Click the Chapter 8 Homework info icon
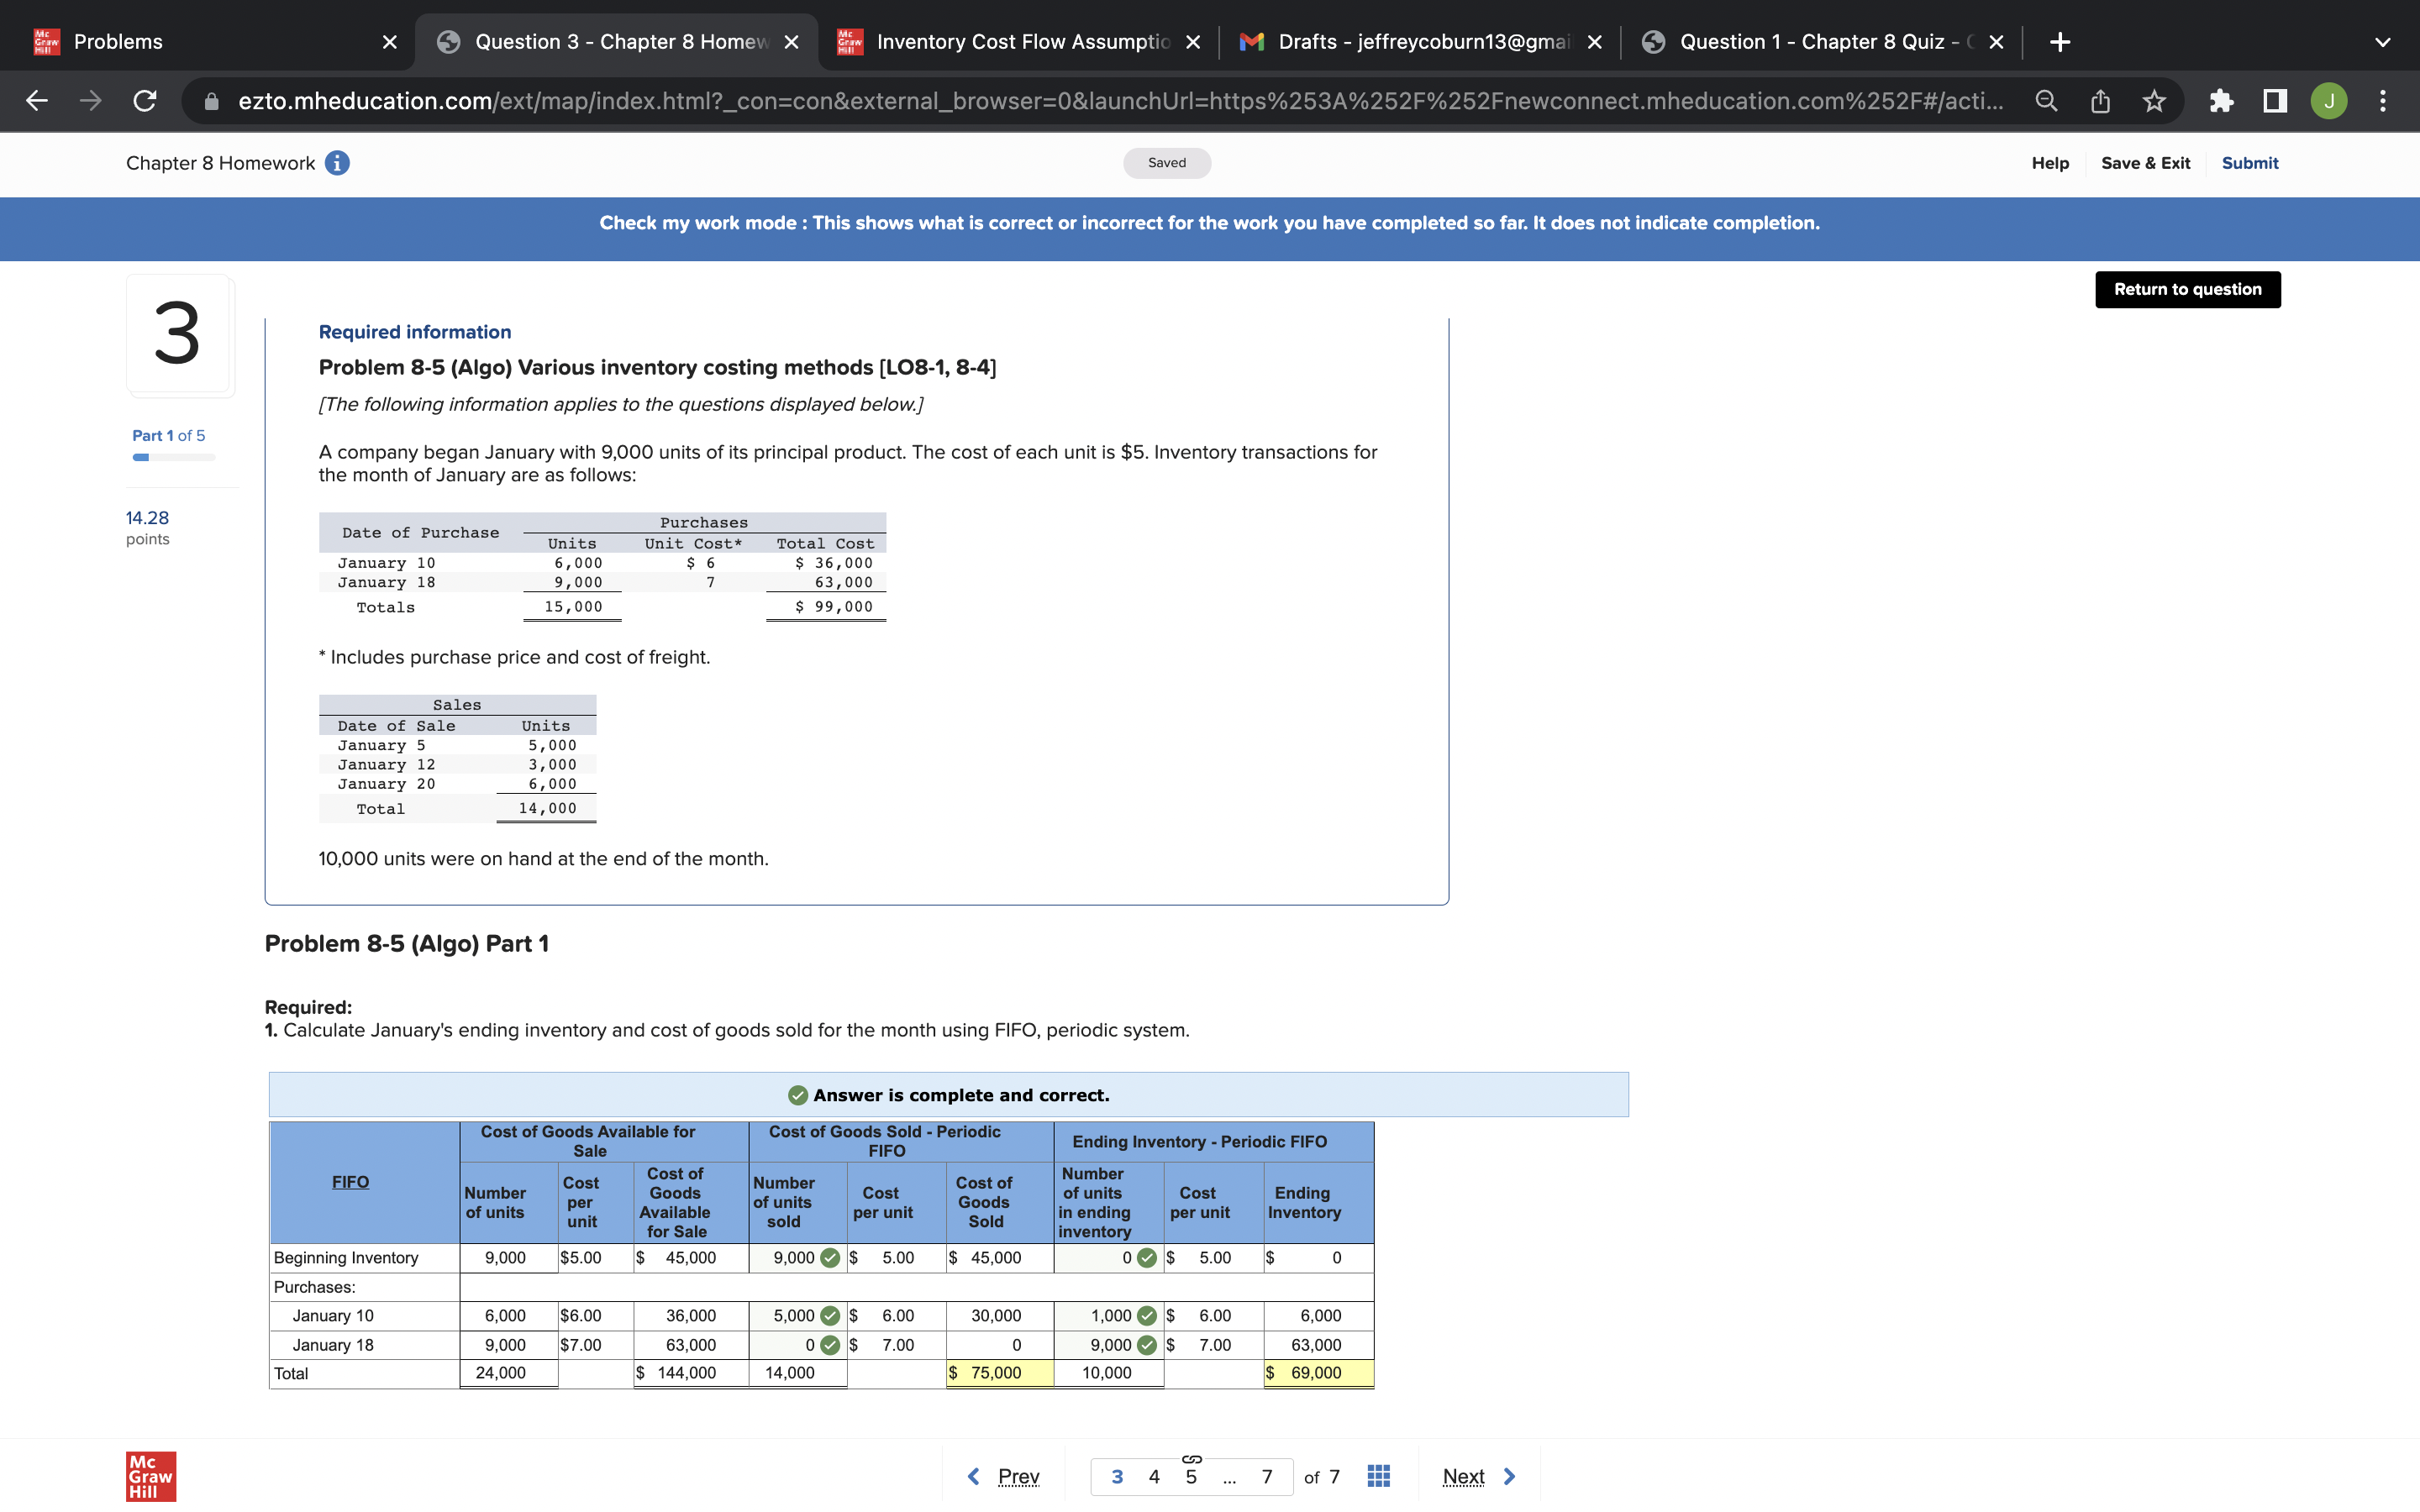The image size is (2420, 1512). 337,163
